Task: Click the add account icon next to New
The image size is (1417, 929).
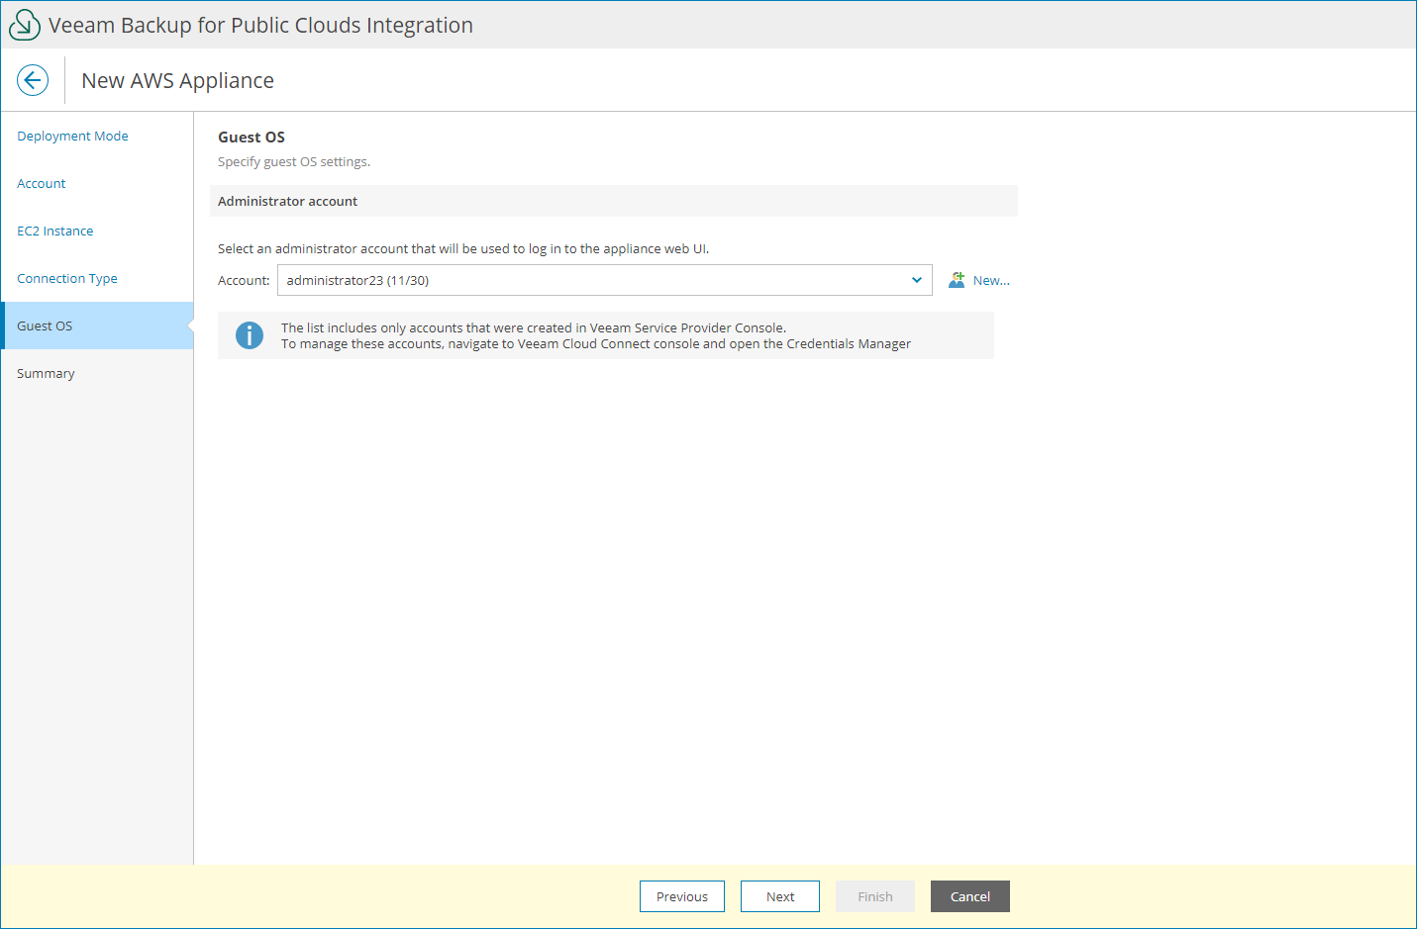Action: (x=956, y=280)
